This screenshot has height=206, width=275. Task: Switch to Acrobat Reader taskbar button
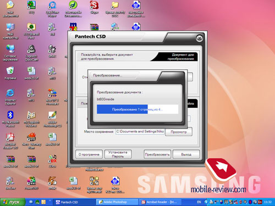click(x=160, y=202)
